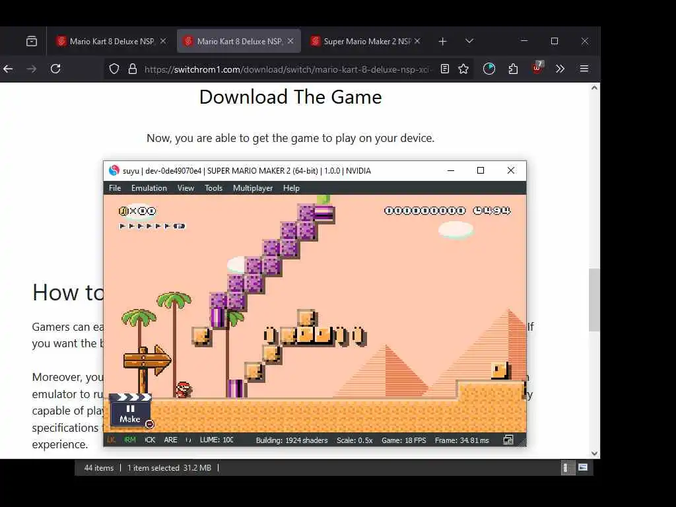This screenshot has height=507, width=676.
Task: Click the 1 item selected 31.2 MB text
Action: 169,468
